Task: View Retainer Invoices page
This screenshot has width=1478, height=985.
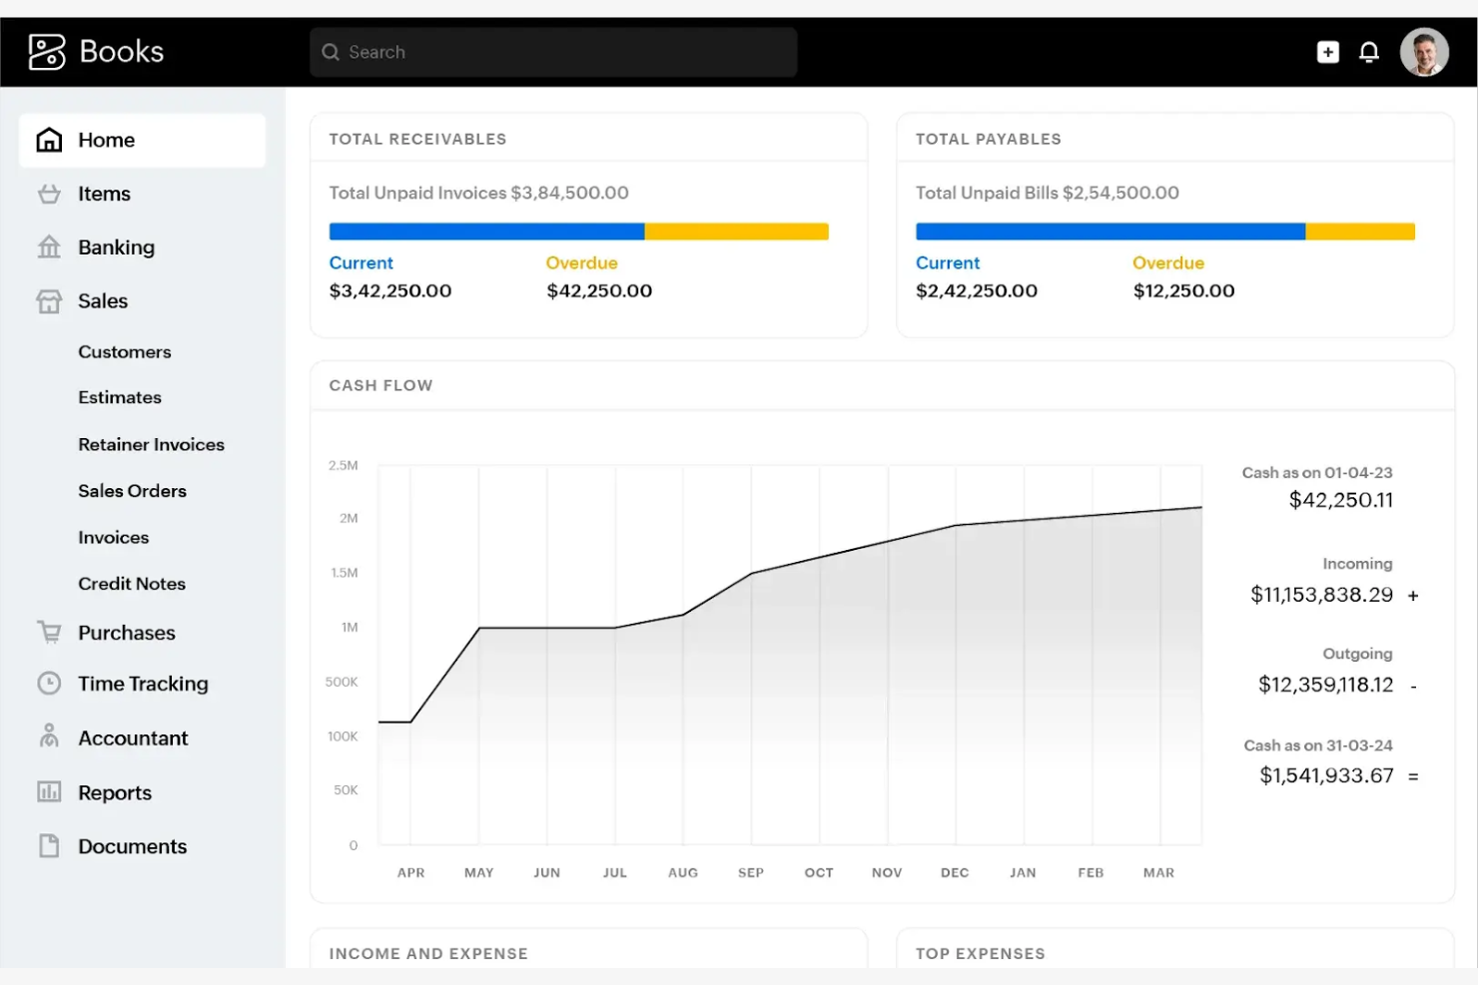Action: 151,444
